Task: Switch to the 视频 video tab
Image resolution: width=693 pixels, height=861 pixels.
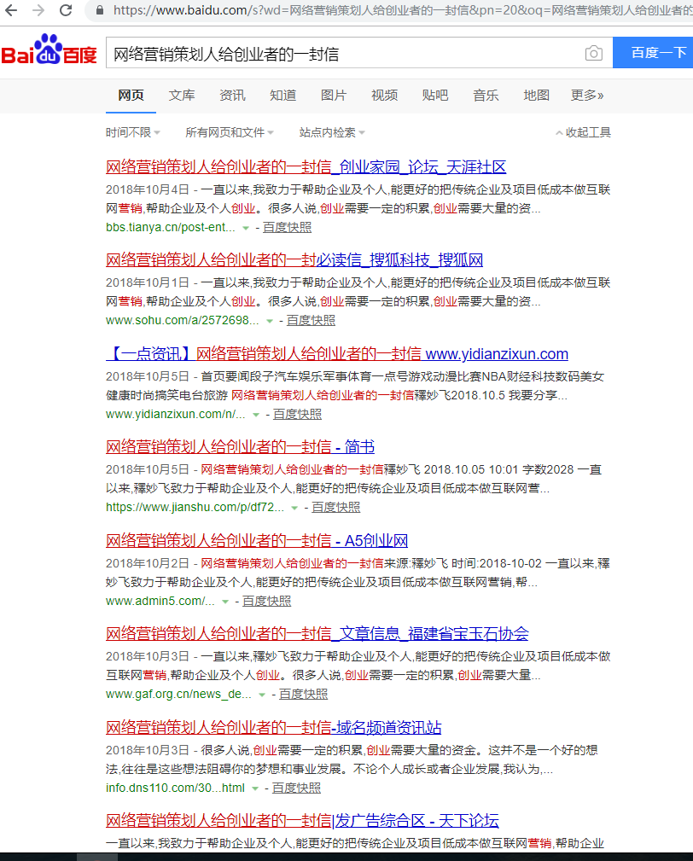Action: point(384,95)
